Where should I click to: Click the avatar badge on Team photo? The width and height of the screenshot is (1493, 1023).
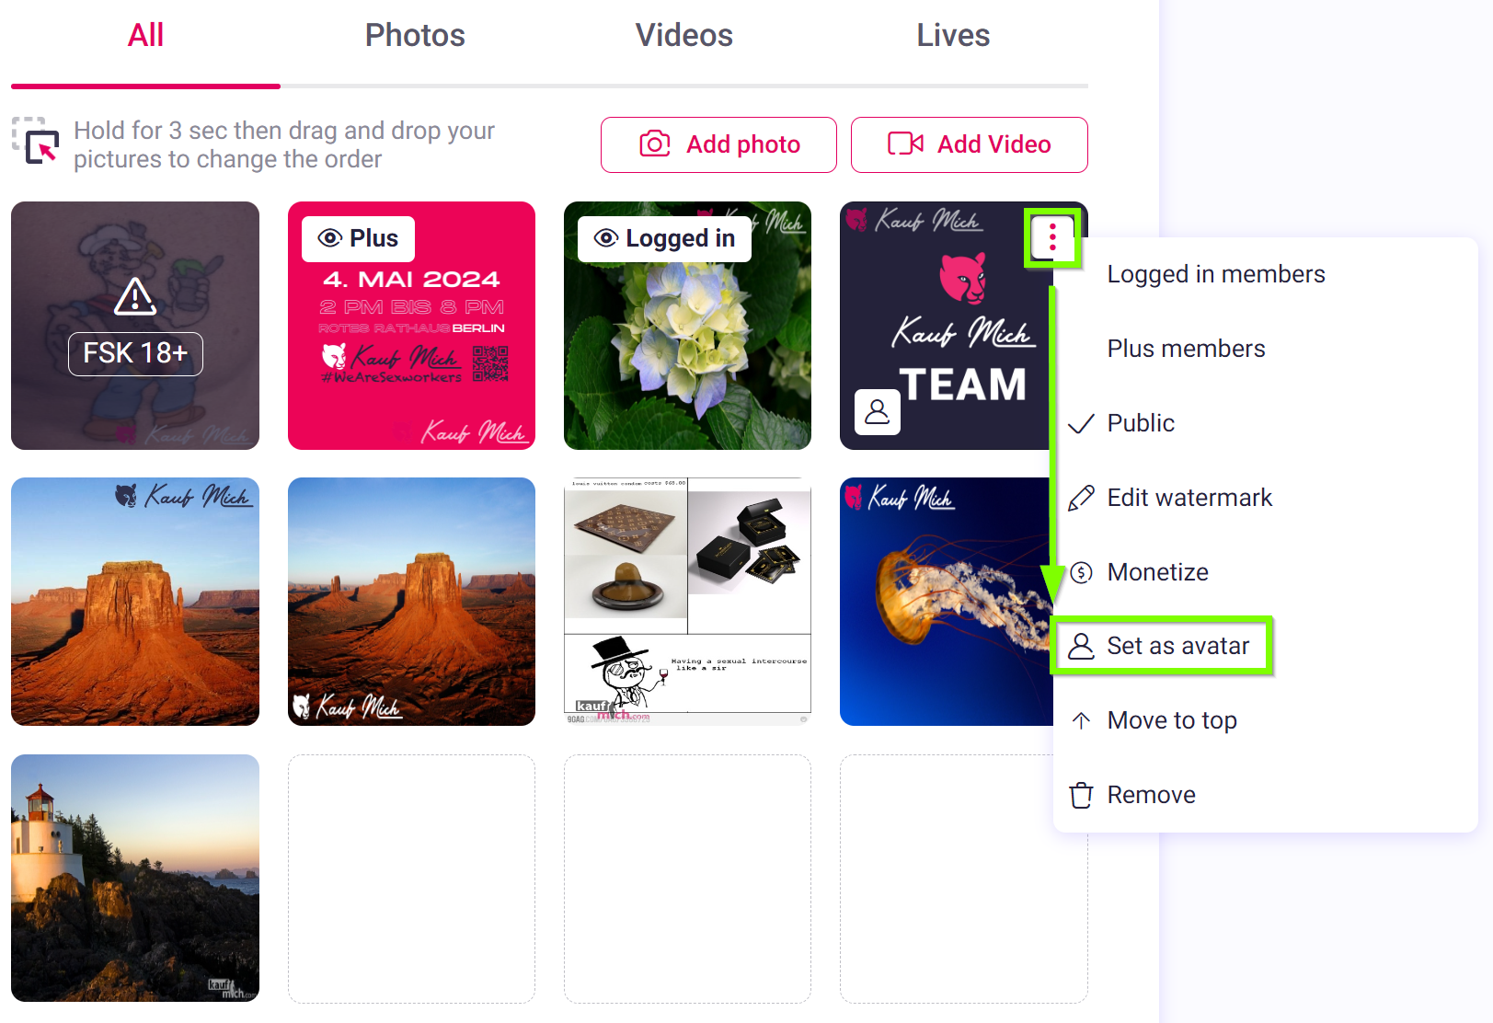878,411
